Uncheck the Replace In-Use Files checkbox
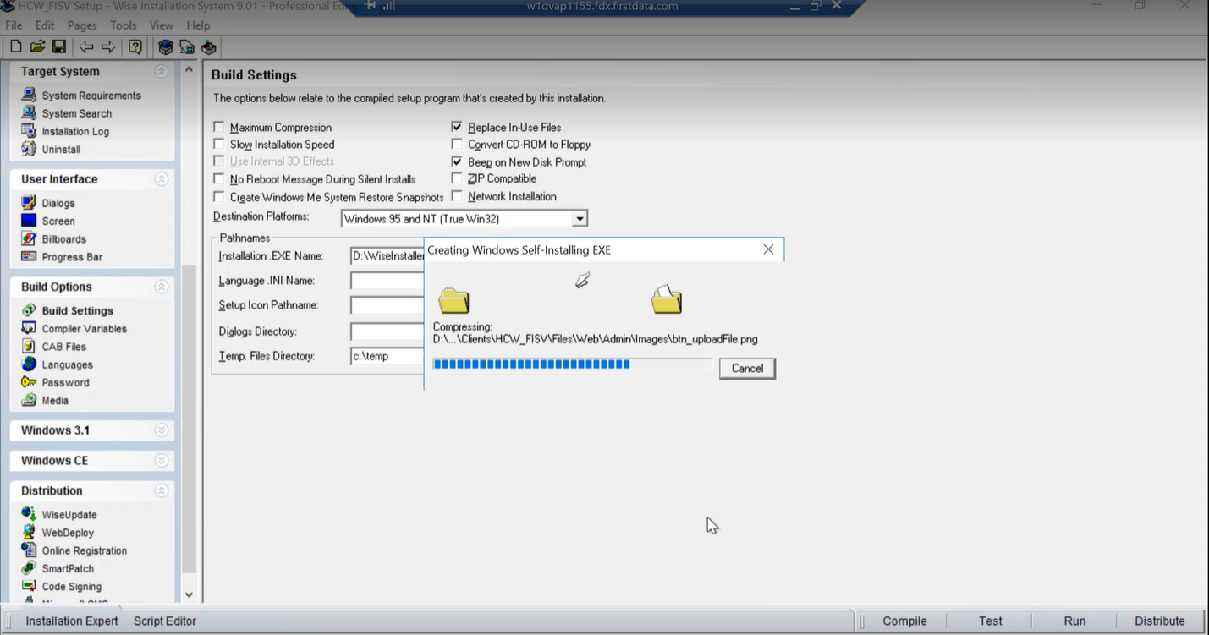This screenshot has width=1209, height=635. pos(457,127)
